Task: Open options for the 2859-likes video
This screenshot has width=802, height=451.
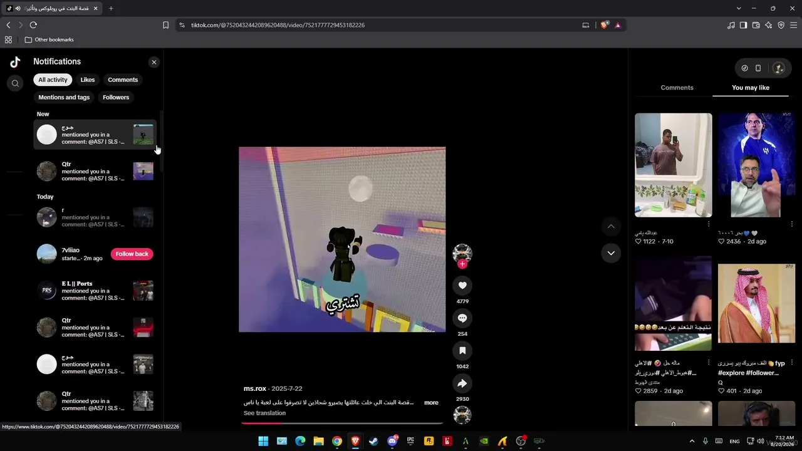Action: coord(709,363)
